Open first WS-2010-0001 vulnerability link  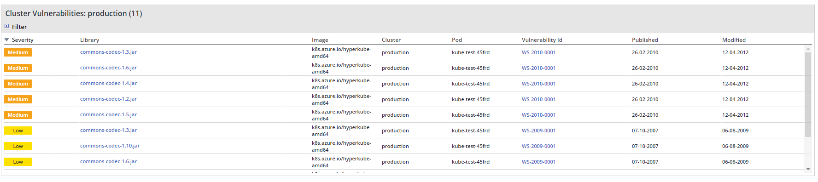[x=538, y=52]
